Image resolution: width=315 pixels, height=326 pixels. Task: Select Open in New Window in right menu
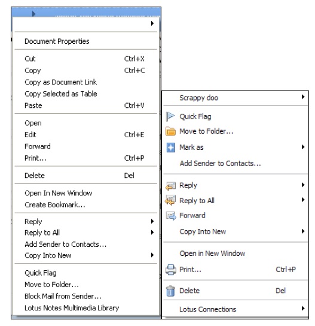pyautogui.click(x=212, y=253)
